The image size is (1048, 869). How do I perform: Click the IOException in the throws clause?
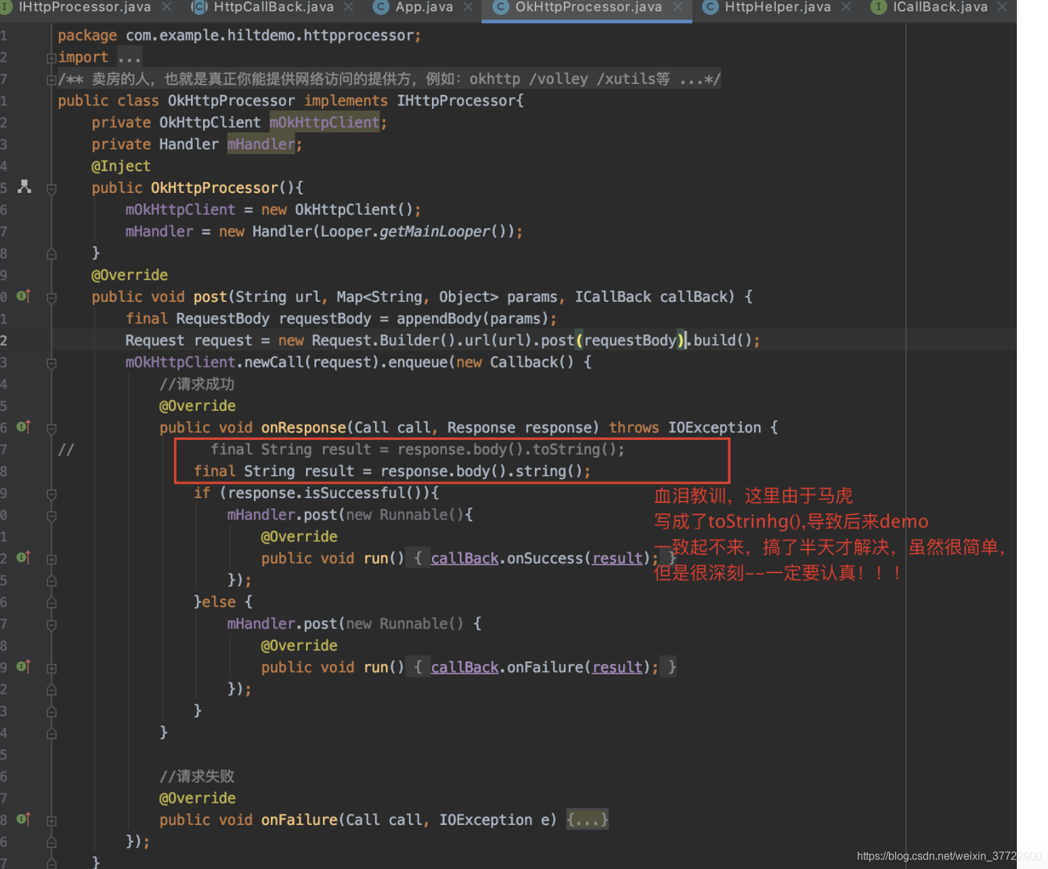click(715, 427)
